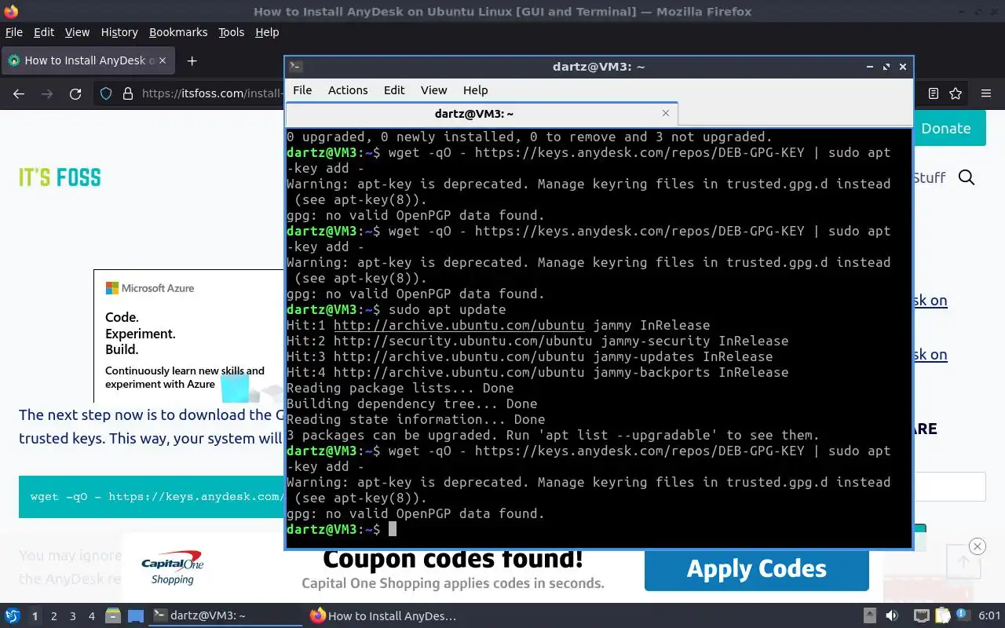The width and height of the screenshot is (1005, 628).
Task: Show tracking protection shield info
Action: (x=106, y=93)
